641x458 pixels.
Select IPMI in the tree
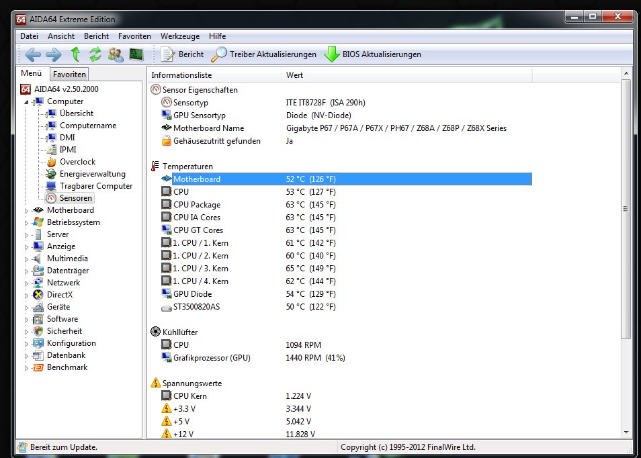[68, 150]
